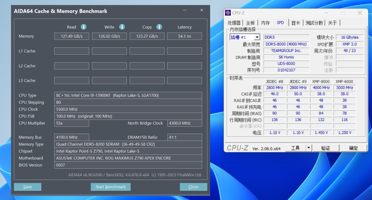Switch to the 处理器 tab in CPU-Z
The image size is (372, 200).
234,23
